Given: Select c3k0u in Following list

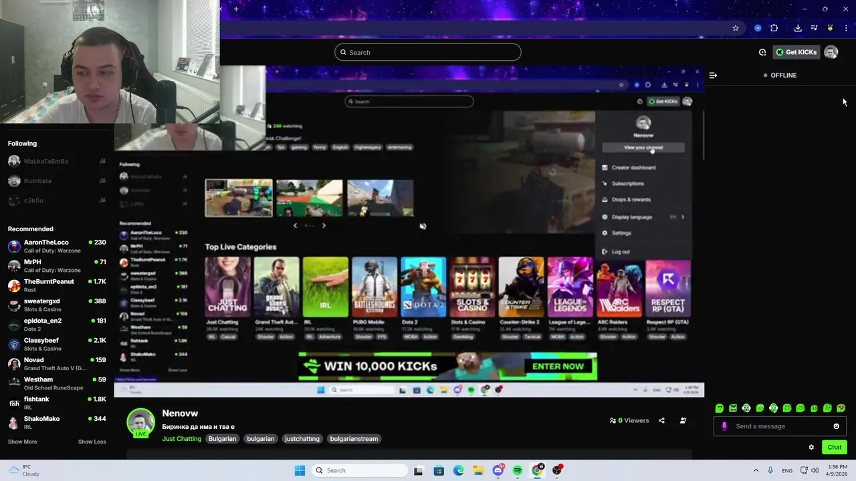Looking at the screenshot, I should coord(57,200).
